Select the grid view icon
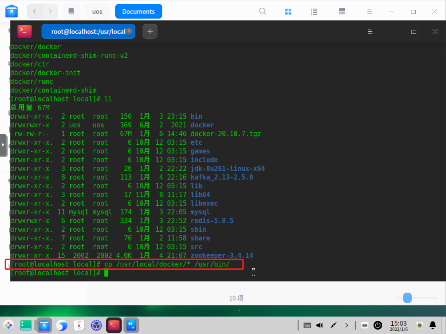 [x=288, y=11]
